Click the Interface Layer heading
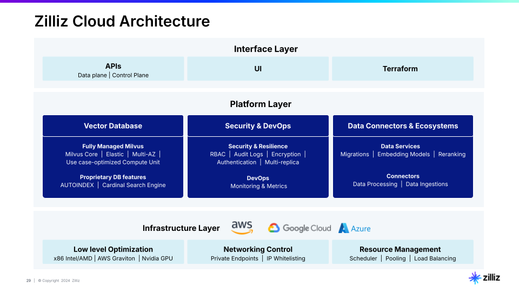Viewport: 519px width, 292px height. tap(266, 49)
